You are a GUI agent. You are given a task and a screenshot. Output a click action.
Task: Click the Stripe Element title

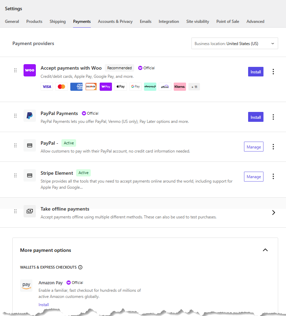point(57,173)
